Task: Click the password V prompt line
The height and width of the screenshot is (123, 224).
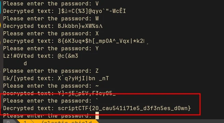Action: point(51,3)
